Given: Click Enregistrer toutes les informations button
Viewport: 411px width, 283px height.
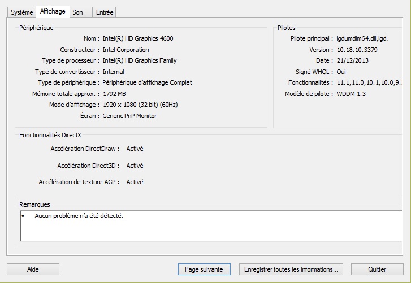Looking at the screenshot, I should [291, 269].
